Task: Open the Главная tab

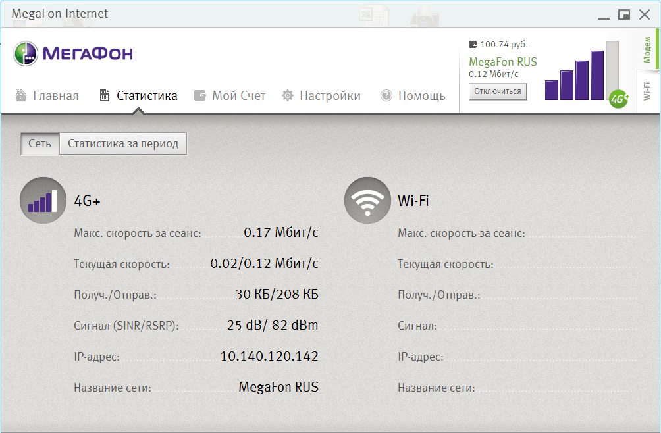Action: (x=47, y=96)
